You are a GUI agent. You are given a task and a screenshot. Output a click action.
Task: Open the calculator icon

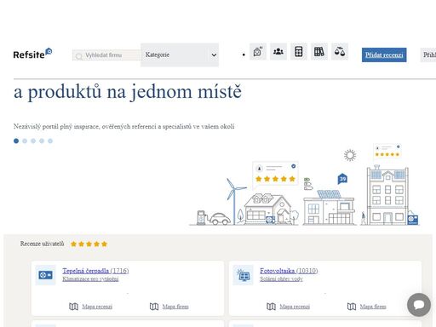coord(299,52)
